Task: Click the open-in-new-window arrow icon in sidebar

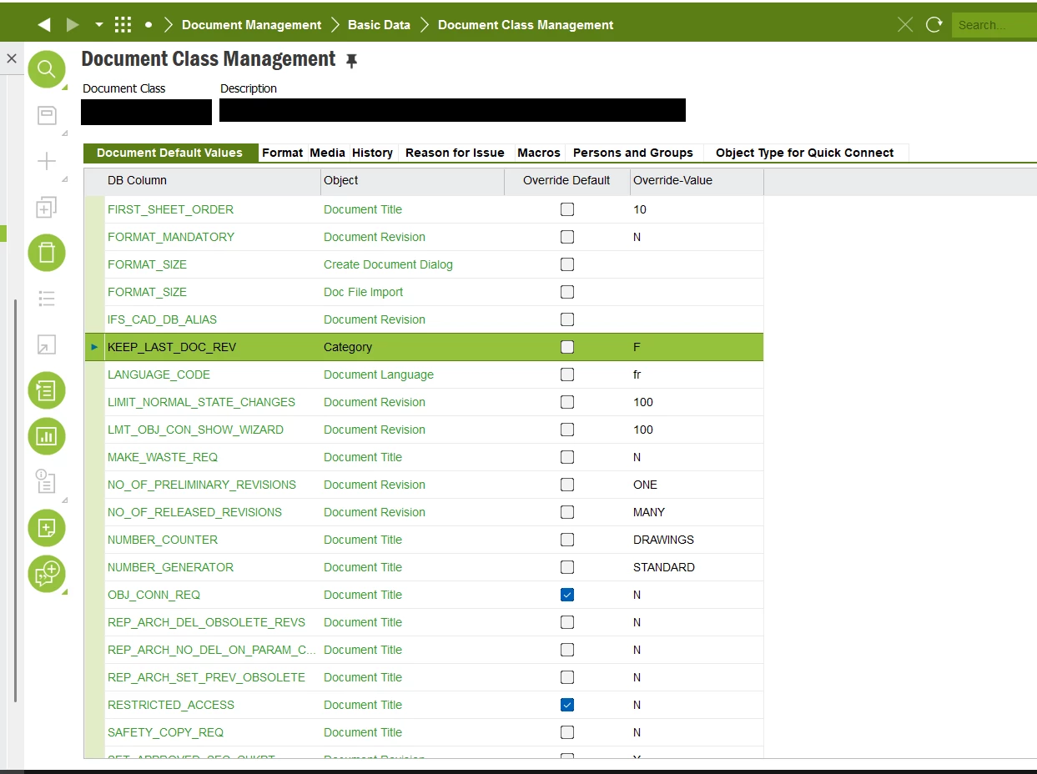Action: click(47, 344)
